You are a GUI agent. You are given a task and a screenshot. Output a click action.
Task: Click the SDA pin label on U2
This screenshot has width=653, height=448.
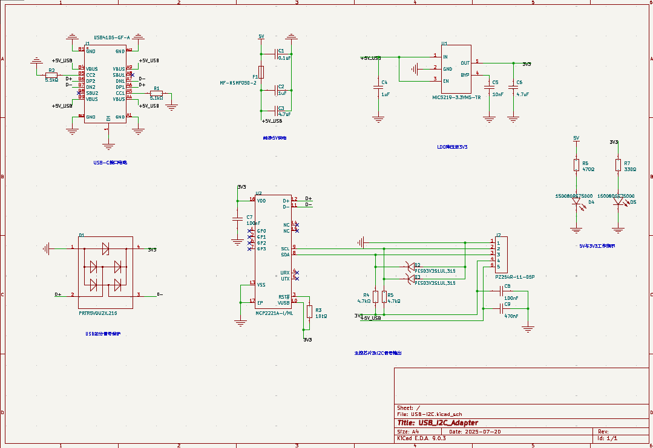(285, 255)
